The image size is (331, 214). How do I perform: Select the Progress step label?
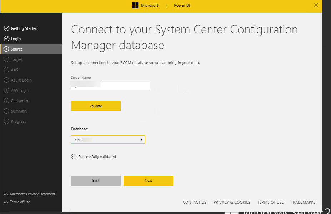18,121
